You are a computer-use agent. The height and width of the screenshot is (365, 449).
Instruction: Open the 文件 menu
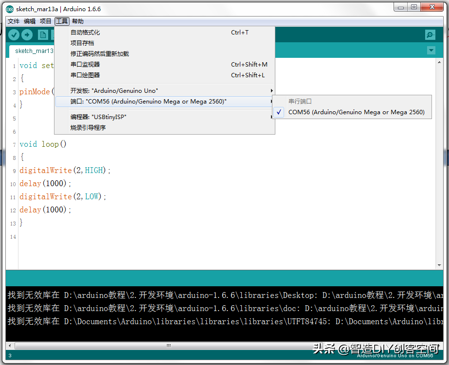click(14, 21)
